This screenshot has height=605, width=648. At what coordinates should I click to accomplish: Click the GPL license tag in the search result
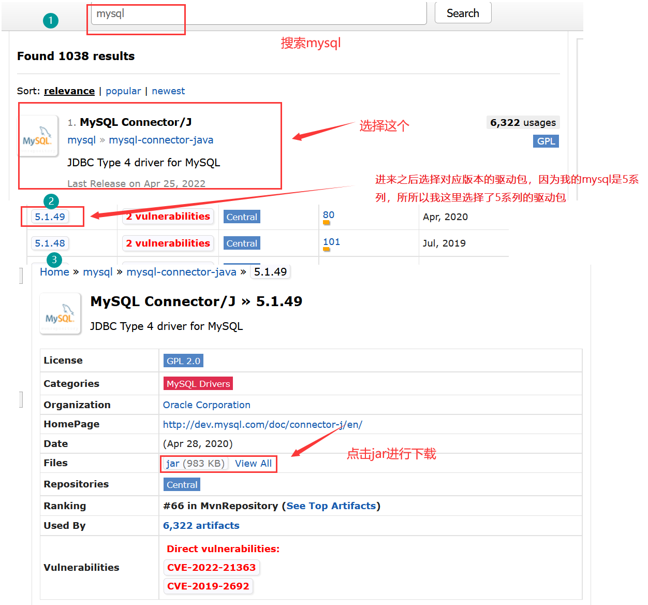point(546,141)
